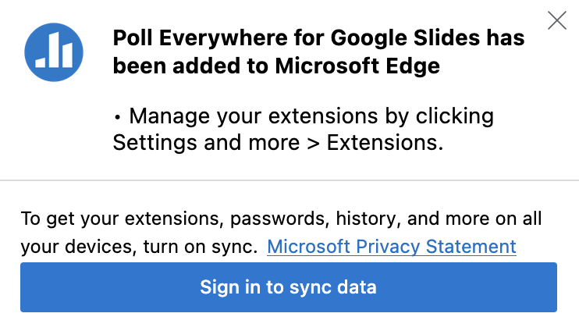Select the bullet point before Manage
This screenshot has width=579, height=331.
click(x=117, y=117)
